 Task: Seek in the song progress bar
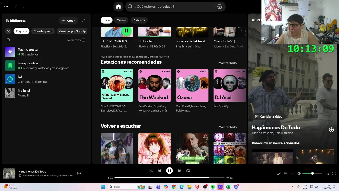click(169, 177)
